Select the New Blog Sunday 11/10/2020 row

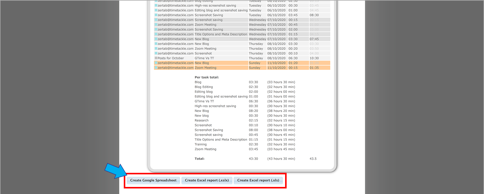pos(242,63)
